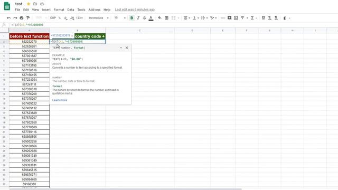Decrease decimal places icon
Viewport: 338px width, 190px height.
pyautogui.click(x=65, y=18)
